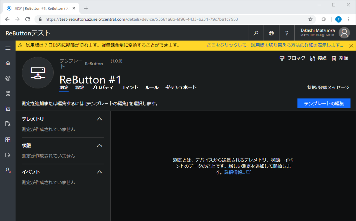This screenshot has height=221, width=356.
Task: Open the Administration person icon in sidebar
Action: [8, 170]
